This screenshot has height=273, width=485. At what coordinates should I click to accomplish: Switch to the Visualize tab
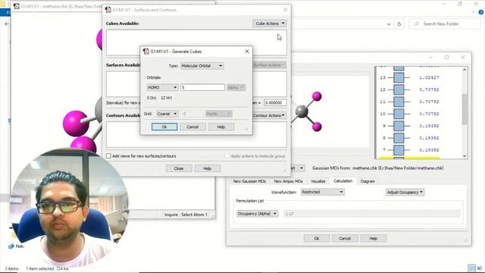pos(318,181)
